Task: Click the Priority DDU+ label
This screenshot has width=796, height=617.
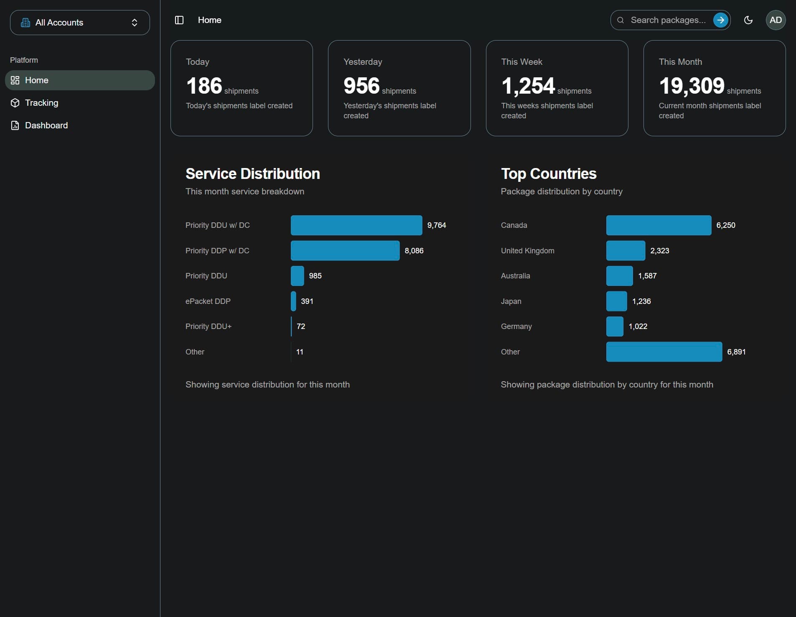Action: coord(209,326)
